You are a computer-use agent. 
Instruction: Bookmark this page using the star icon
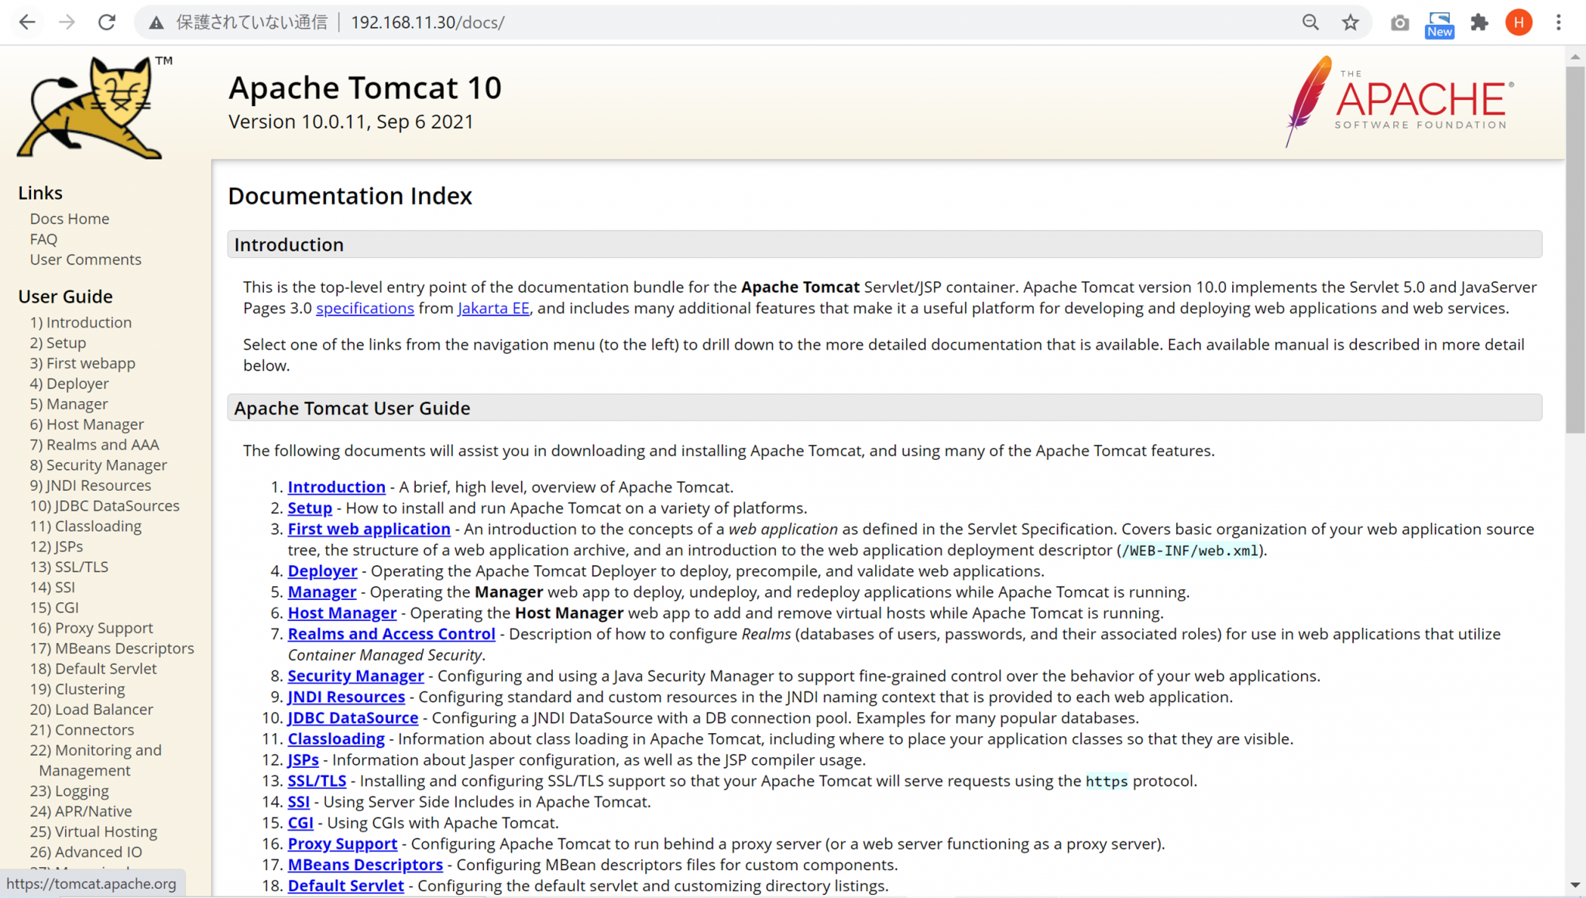click(x=1351, y=22)
